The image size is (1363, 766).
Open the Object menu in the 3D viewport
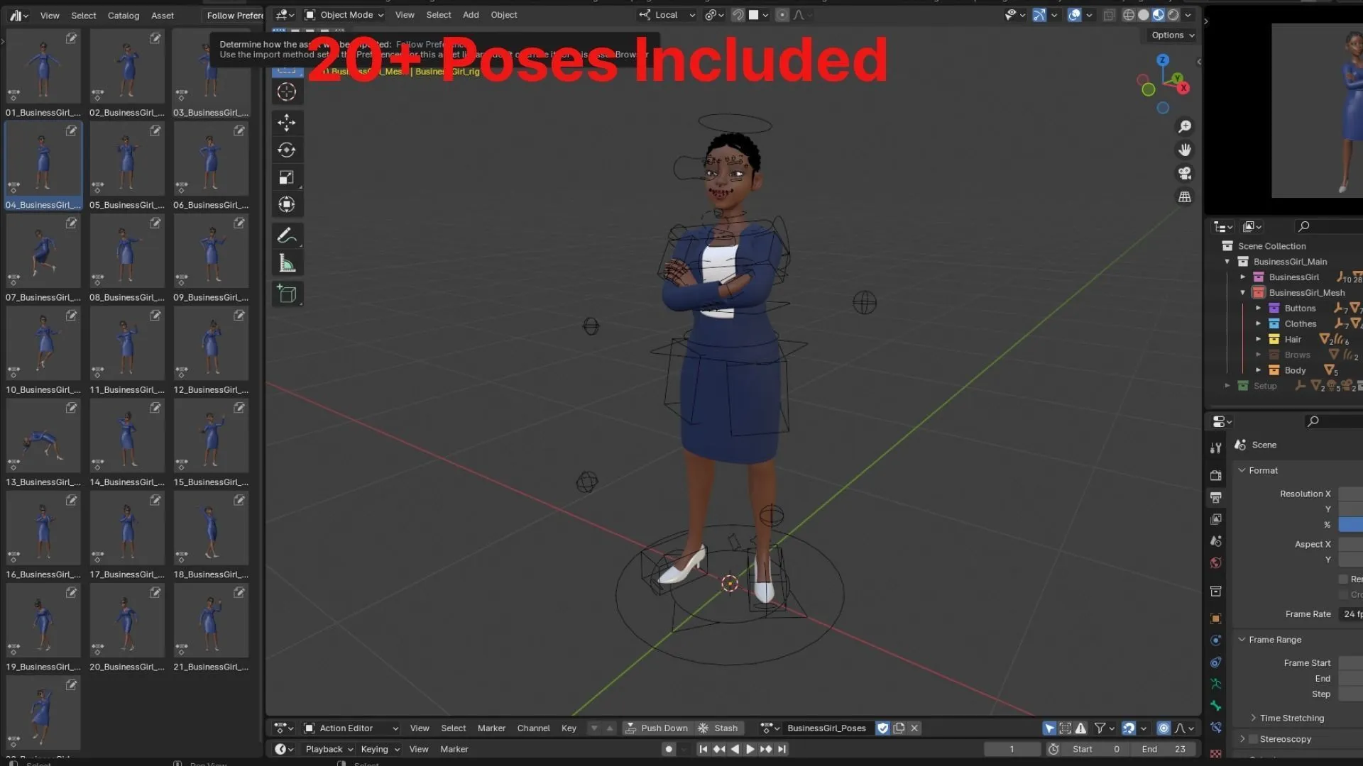(504, 14)
